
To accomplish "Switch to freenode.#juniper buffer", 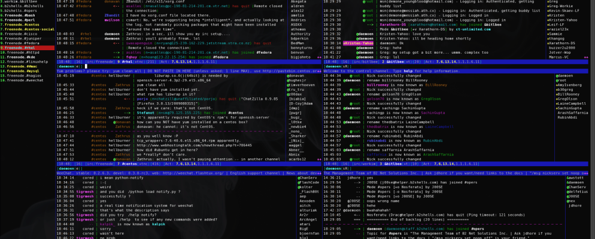I will tap(22, 38).
